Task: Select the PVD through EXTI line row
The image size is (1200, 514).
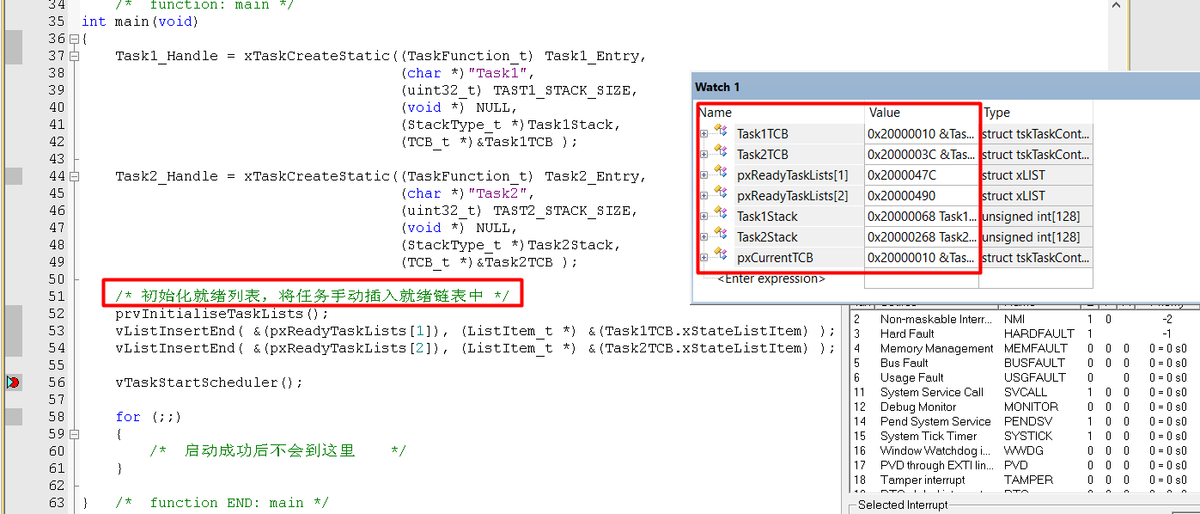Action: pyautogui.click(x=1022, y=465)
